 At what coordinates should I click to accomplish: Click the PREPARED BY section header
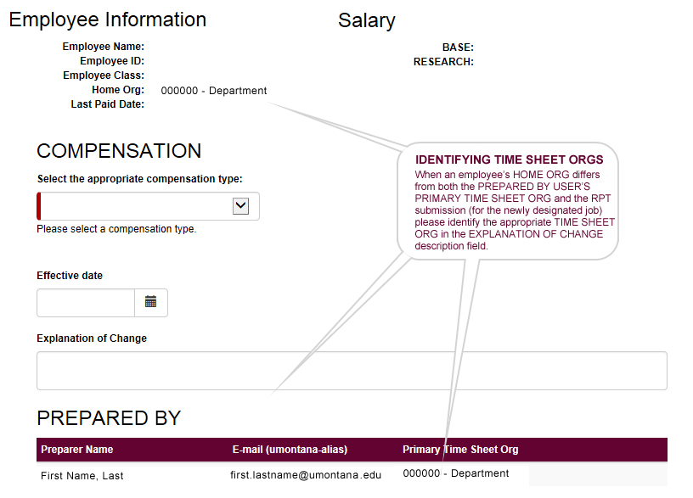coord(108,417)
